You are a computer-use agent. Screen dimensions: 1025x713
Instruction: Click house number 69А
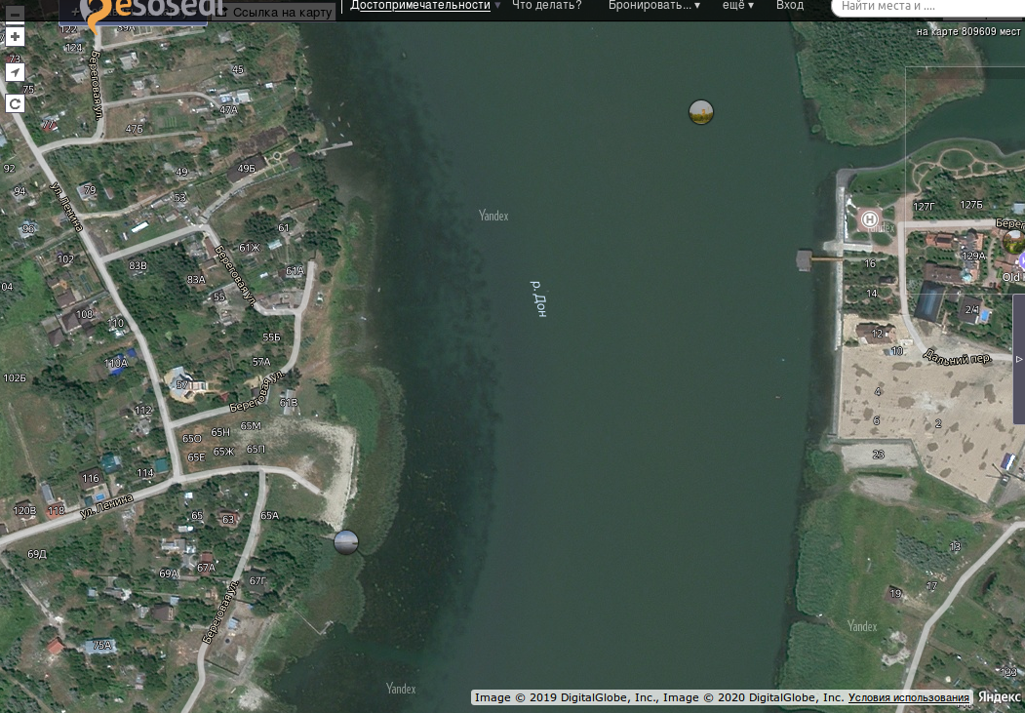pyautogui.click(x=169, y=574)
